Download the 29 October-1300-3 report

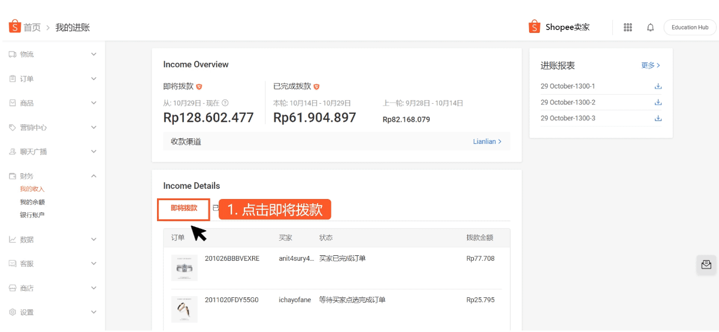658,119
